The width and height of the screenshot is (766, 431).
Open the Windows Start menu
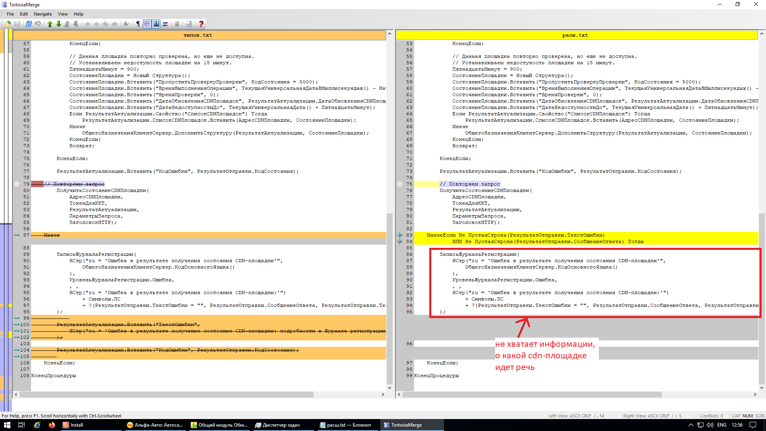coord(7,425)
